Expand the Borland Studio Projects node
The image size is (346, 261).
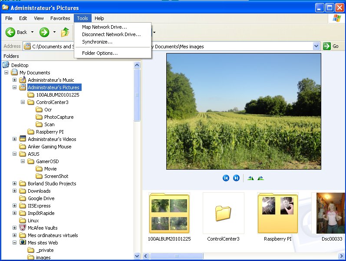[14, 184]
